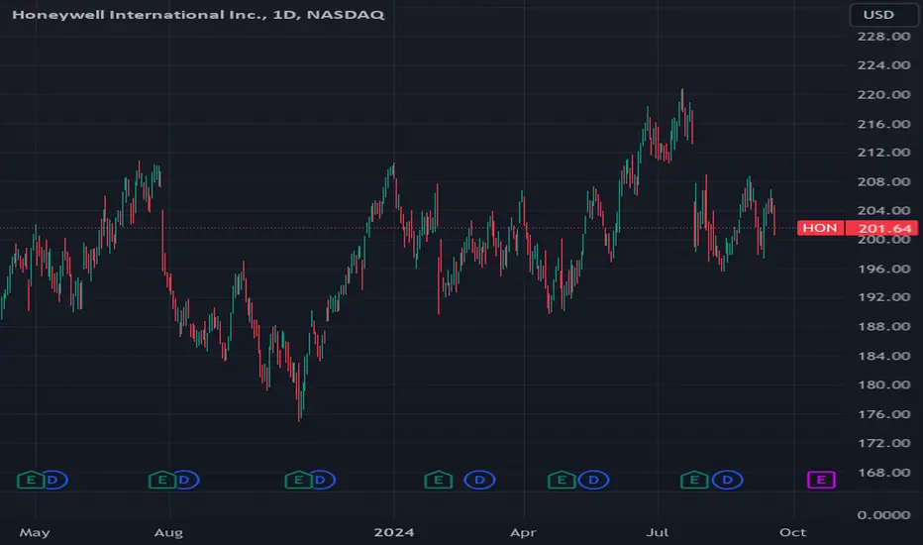Screen dimensions: 923x545
Task: Select the Jul label on time axis
Action: coord(658,533)
